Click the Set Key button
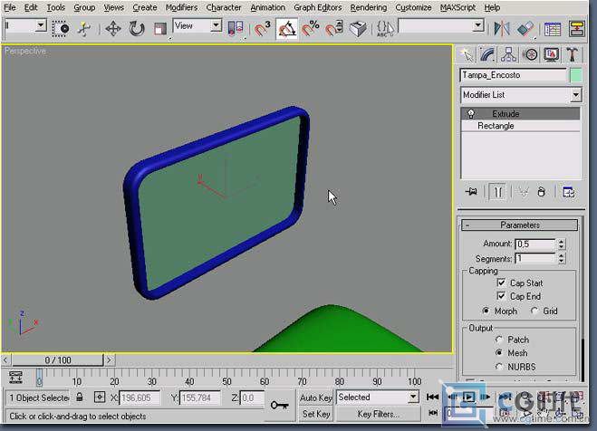This screenshot has height=431, width=597. (315, 414)
